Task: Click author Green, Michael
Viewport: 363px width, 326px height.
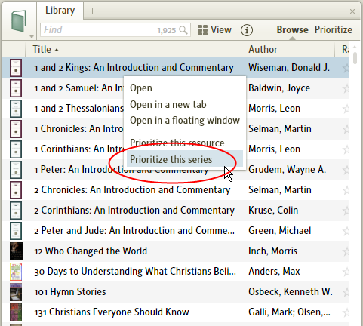Action: 280,231
